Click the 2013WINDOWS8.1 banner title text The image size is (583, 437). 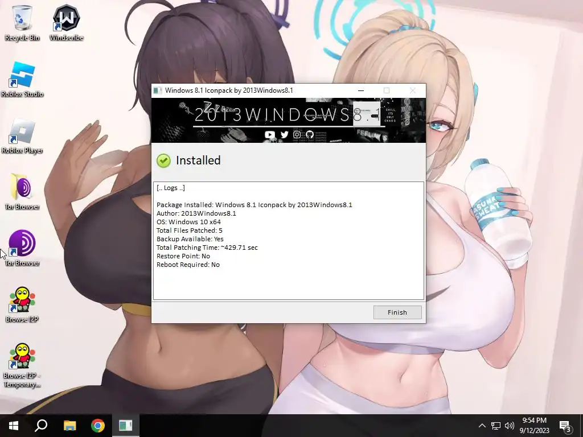pyautogui.click(x=288, y=115)
